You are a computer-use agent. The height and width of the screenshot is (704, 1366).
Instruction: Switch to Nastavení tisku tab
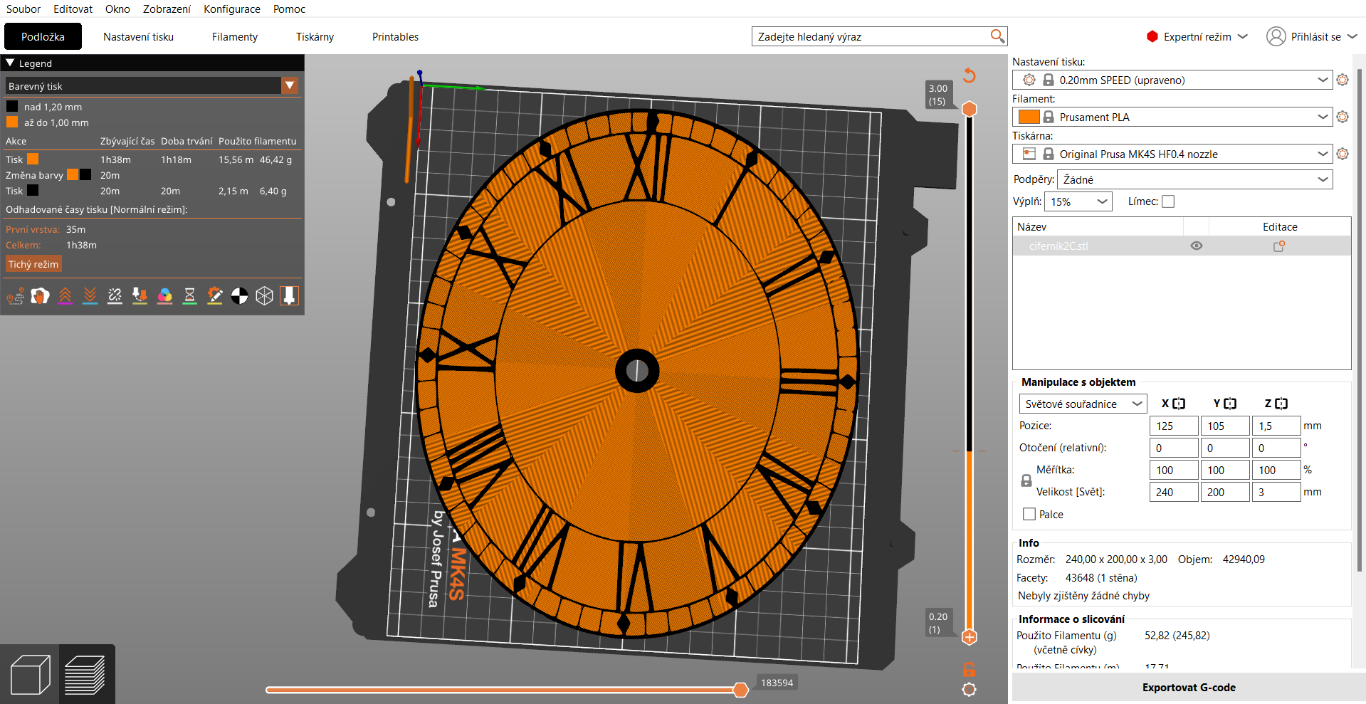[x=138, y=36]
